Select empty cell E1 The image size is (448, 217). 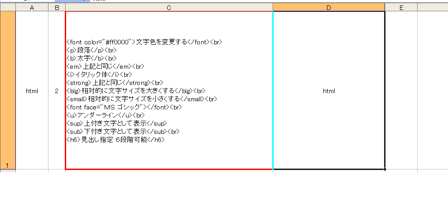pos(401,91)
